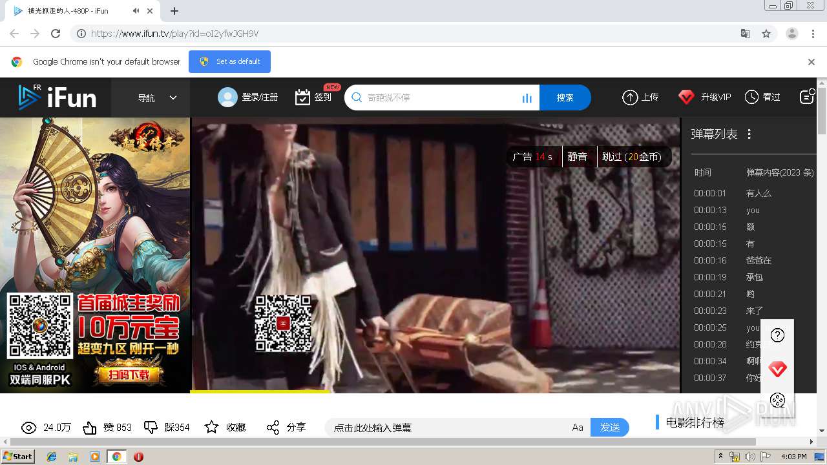The width and height of the screenshot is (827, 465).
Task: Open the Windows Start menu
Action: pyautogui.click(x=17, y=456)
